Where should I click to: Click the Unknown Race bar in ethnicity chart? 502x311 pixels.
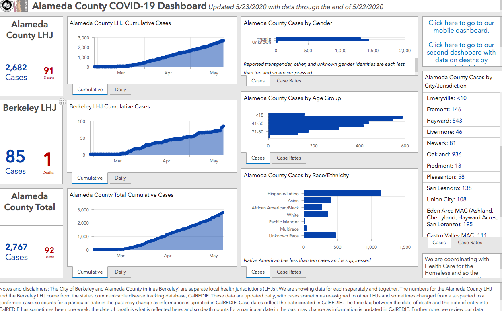coord(319,235)
